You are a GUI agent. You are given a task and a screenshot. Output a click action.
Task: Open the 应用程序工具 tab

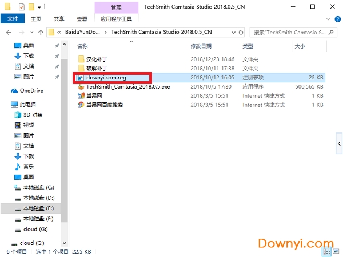click(116, 19)
